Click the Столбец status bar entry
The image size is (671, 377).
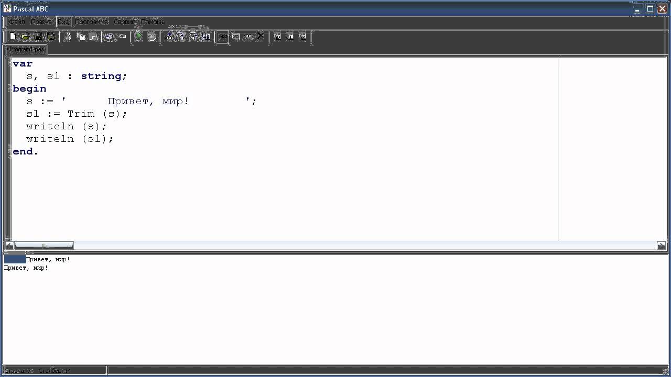coord(55,371)
